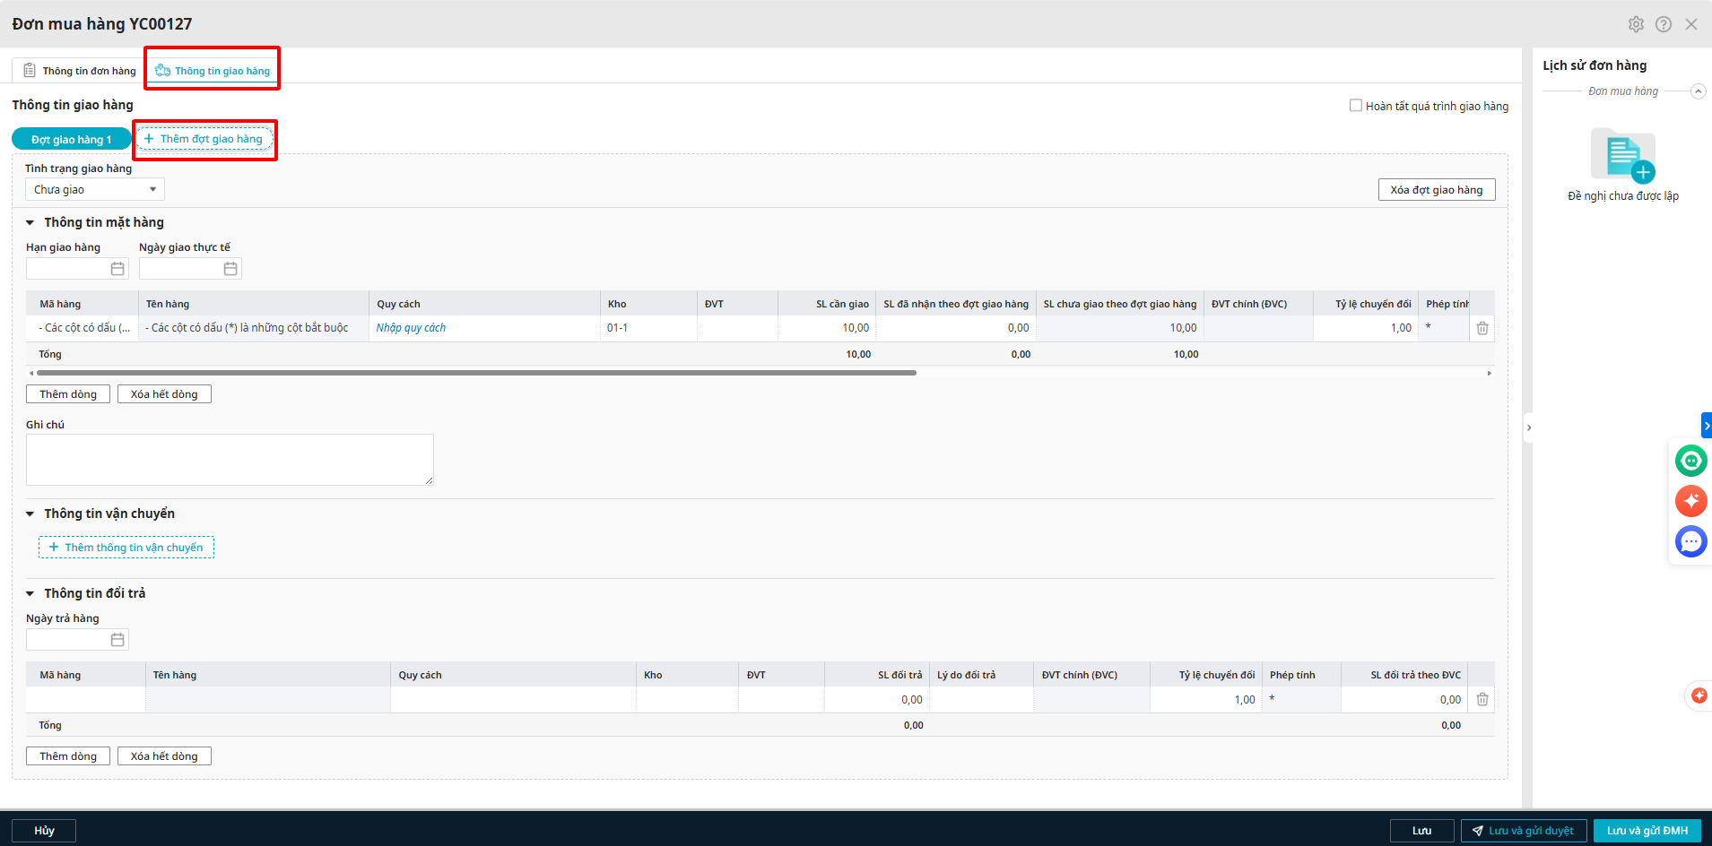The image size is (1712, 846).
Task: Click the SL cần giao cell 10,00
Action: point(827,328)
